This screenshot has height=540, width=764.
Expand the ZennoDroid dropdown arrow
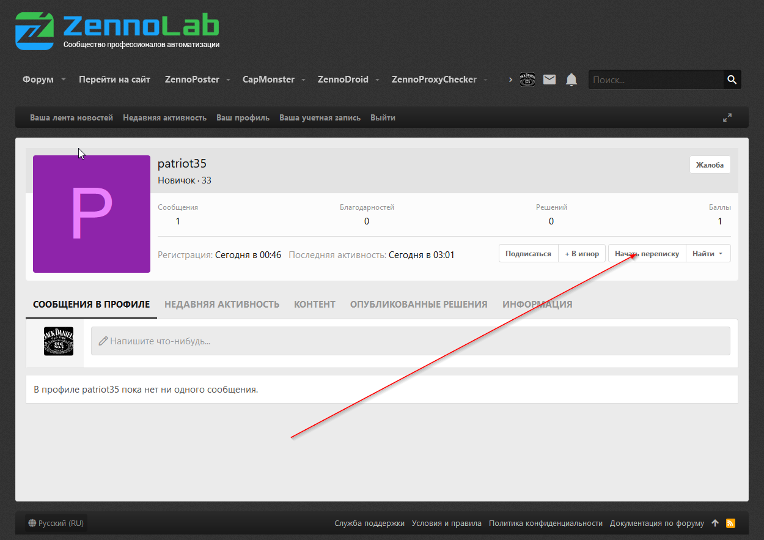coord(377,80)
